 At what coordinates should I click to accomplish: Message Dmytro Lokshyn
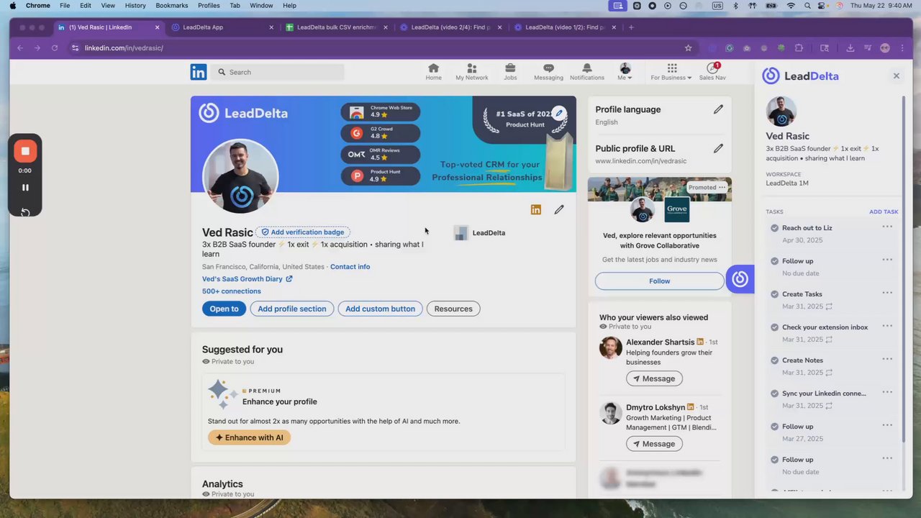(x=654, y=444)
